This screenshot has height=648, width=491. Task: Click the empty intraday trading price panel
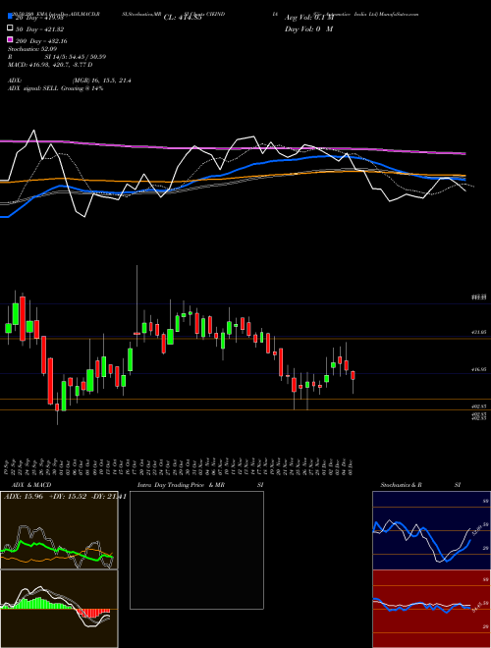pyautogui.click(x=196, y=550)
